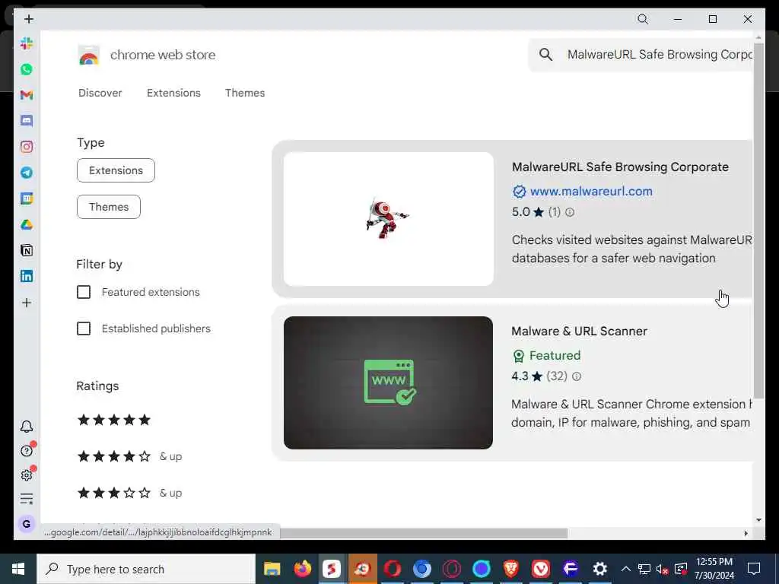The width and height of the screenshot is (779, 584).
Task: Open a new tab with plus icon
Action: (29, 19)
